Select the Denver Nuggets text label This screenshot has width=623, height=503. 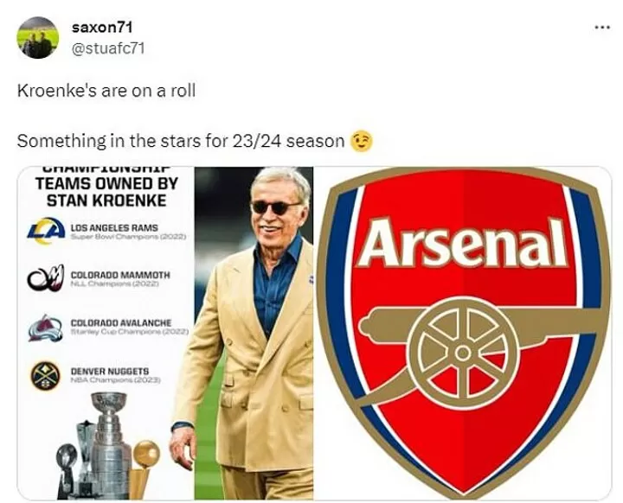point(110,371)
